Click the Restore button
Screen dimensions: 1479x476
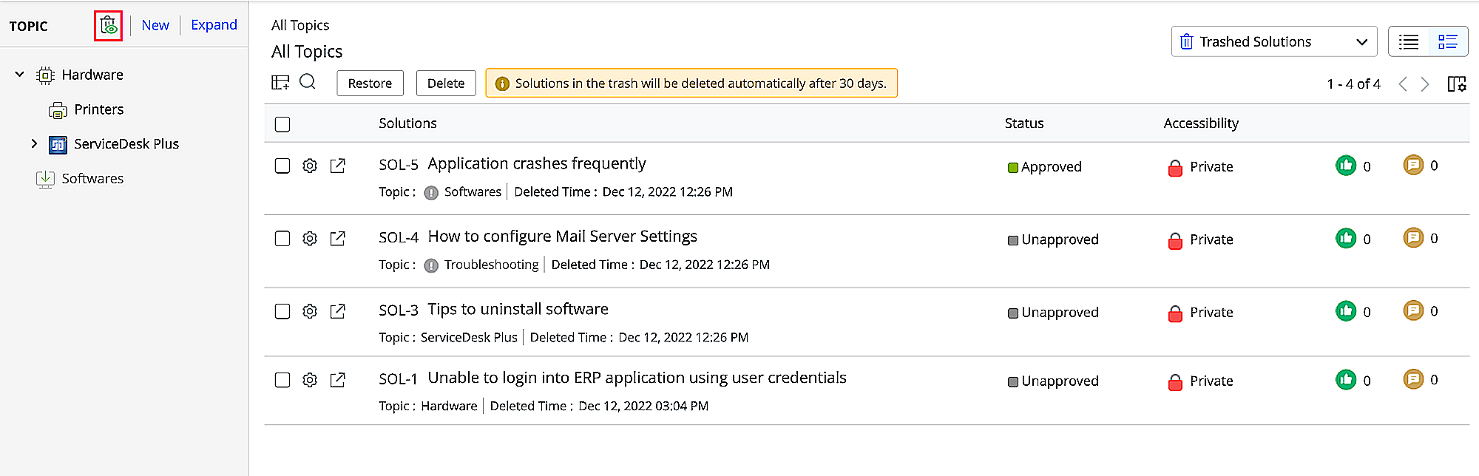tap(370, 84)
